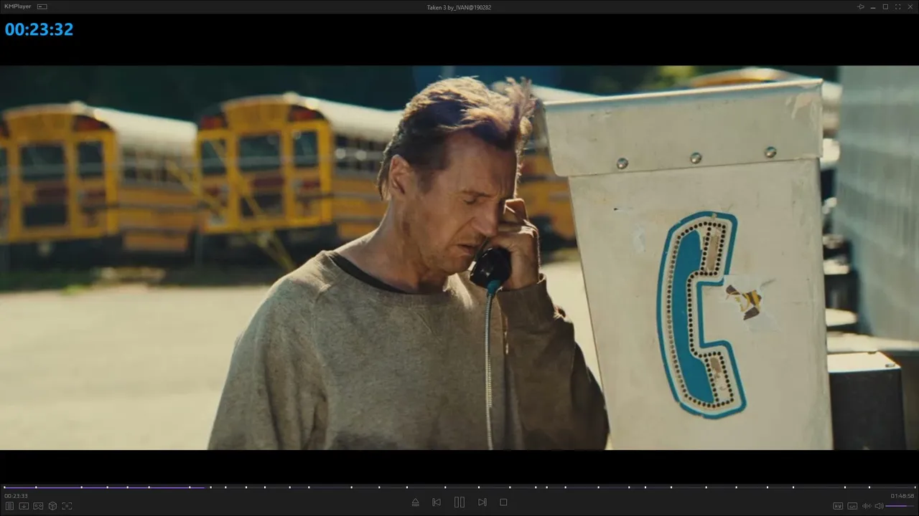Image resolution: width=919 pixels, height=516 pixels.
Task: Click the purple seek progress bar
Action: [459, 487]
